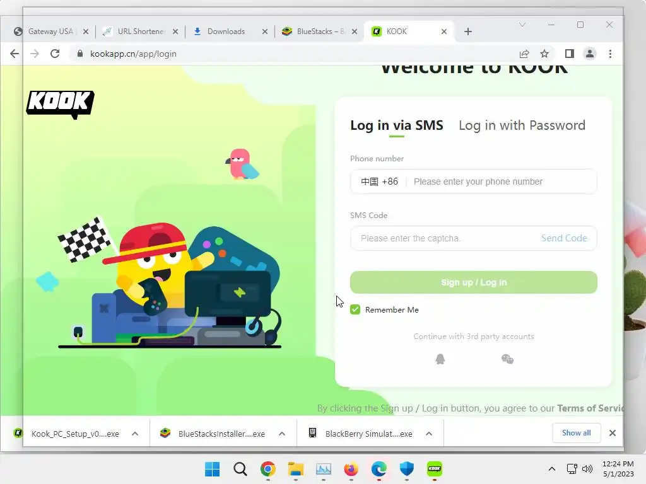Open the clock and date panel
The image size is (646, 484).
point(618,469)
